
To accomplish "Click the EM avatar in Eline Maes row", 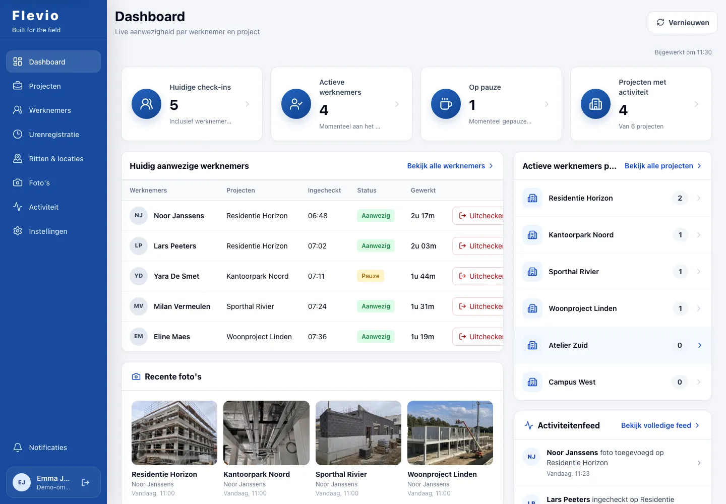I will tap(139, 336).
